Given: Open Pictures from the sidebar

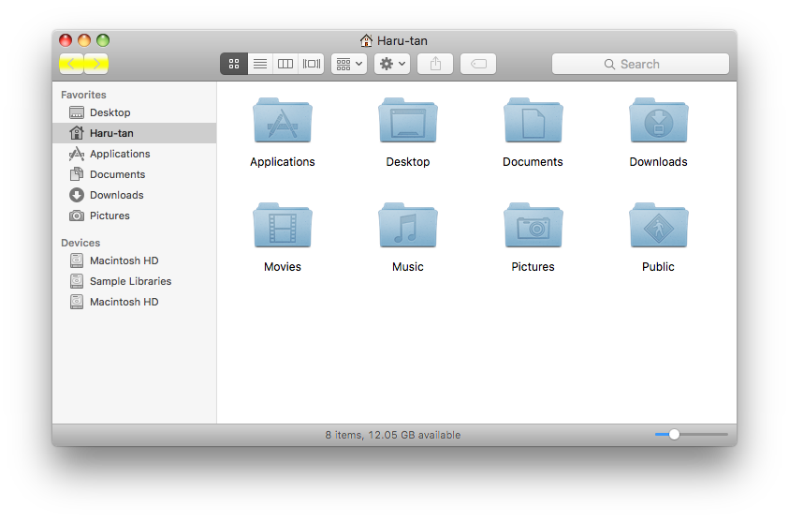Looking at the screenshot, I should [135, 216].
